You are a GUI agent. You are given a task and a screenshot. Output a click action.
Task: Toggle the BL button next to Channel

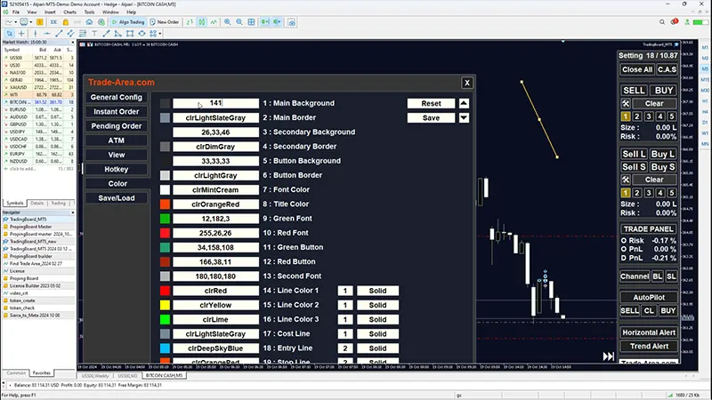pos(658,276)
